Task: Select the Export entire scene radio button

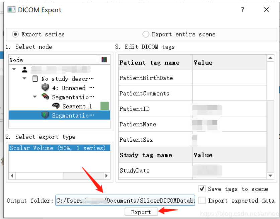Action: (146, 34)
